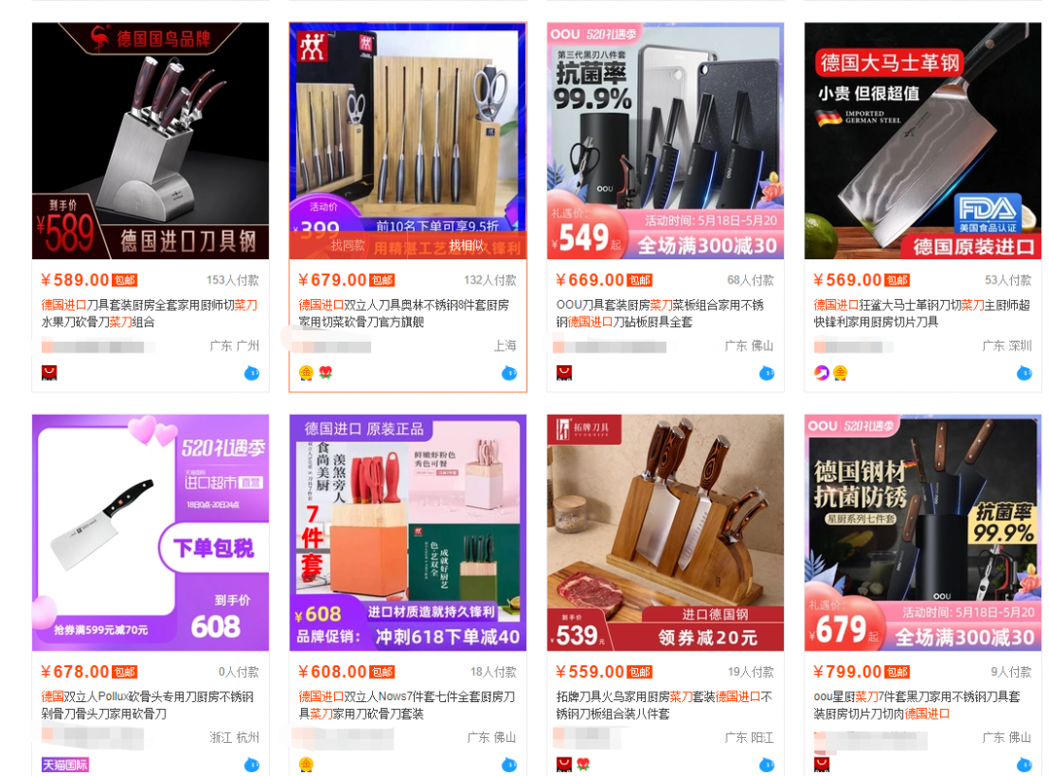Click the red Tmall icon under ¥589.00 listing
This screenshot has width=1049, height=776.
[x=49, y=373]
